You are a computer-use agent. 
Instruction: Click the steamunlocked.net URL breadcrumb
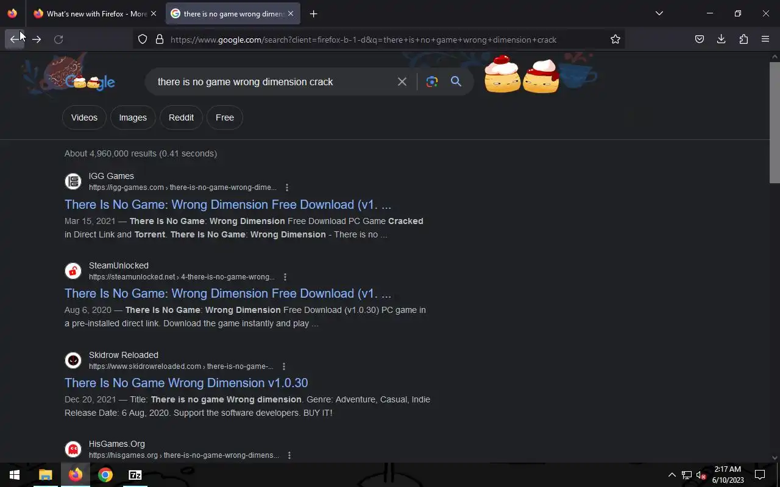click(182, 277)
